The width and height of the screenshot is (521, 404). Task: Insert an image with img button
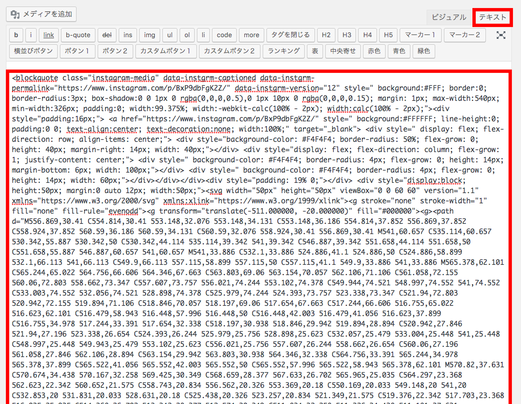pos(149,35)
